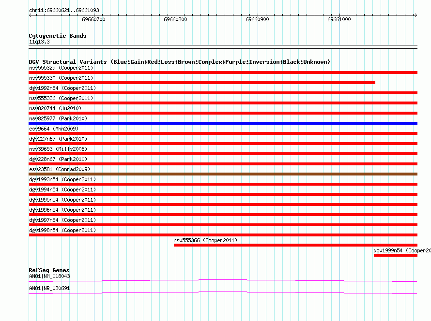Click the nsv555329 (Cooper2011) label
The height and width of the screenshot is (321, 431).
[61, 68]
